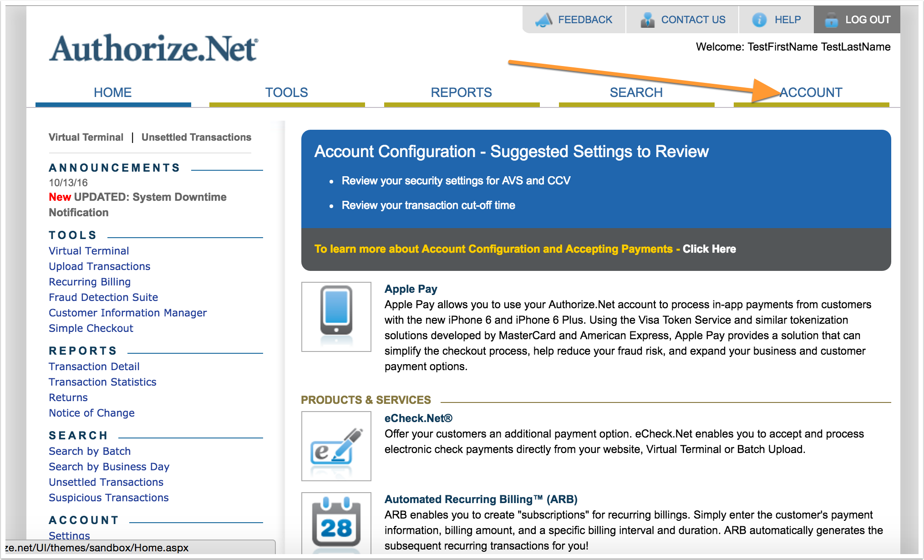The height and width of the screenshot is (560, 924).
Task: Open Search by Batch link
Action: [x=90, y=451]
